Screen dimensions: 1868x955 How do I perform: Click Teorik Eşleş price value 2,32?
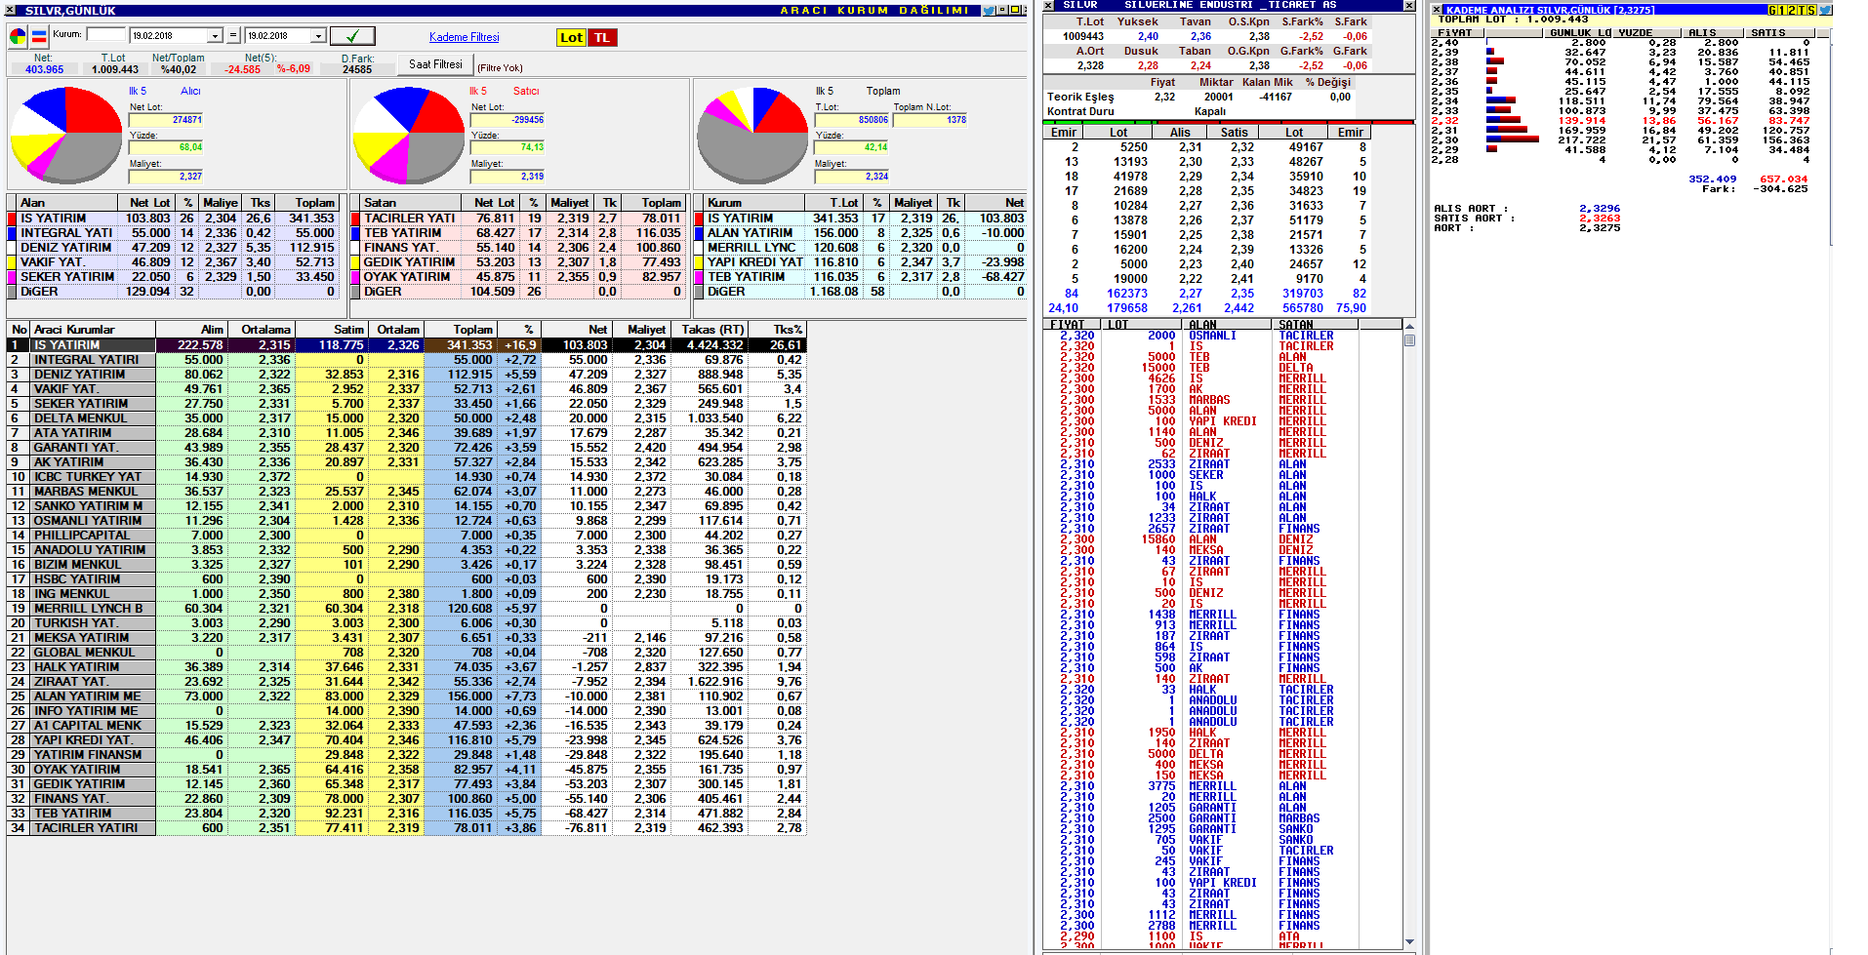[1163, 97]
